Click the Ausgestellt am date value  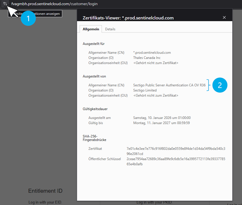coord(162,118)
